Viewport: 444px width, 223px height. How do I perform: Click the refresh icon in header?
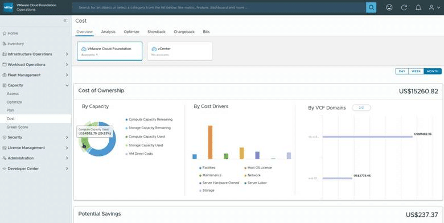(404, 7)
